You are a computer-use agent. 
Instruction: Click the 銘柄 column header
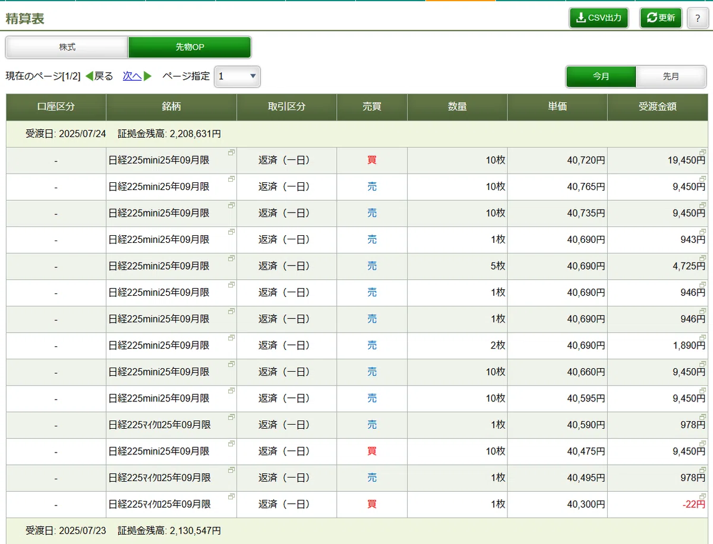point(171,107)
